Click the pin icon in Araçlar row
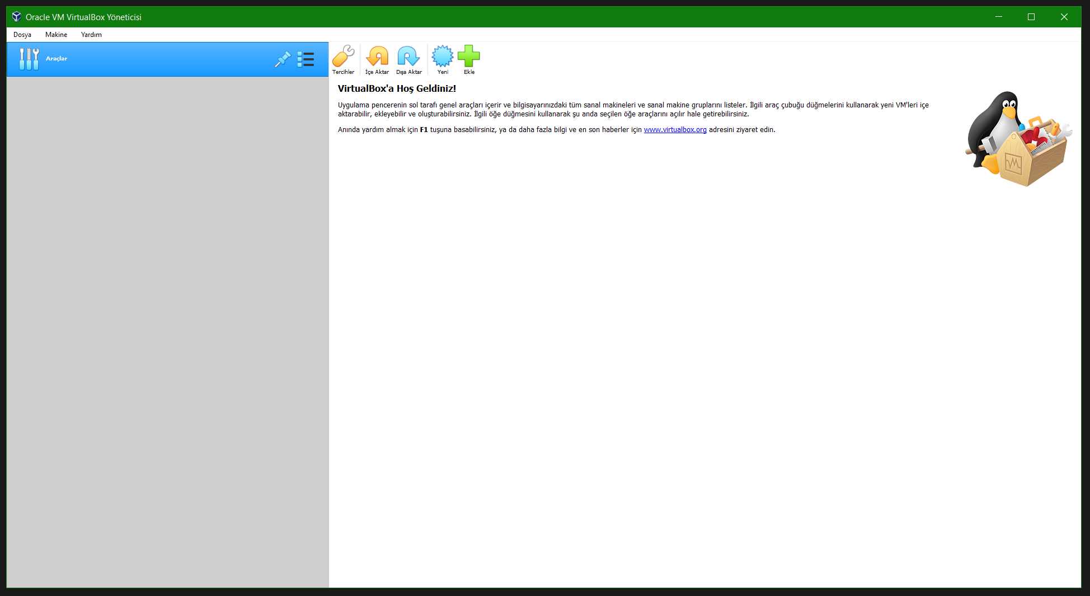This screenshot has width=1090, height=596. click(x=283, y=59)
